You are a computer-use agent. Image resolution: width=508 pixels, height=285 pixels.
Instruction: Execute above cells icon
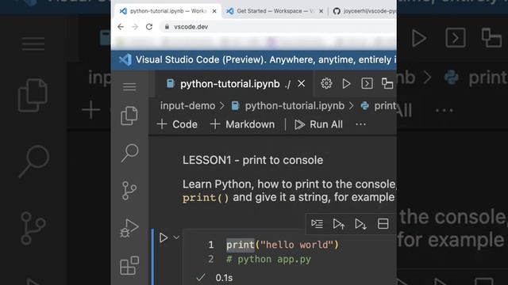[339, 223]
